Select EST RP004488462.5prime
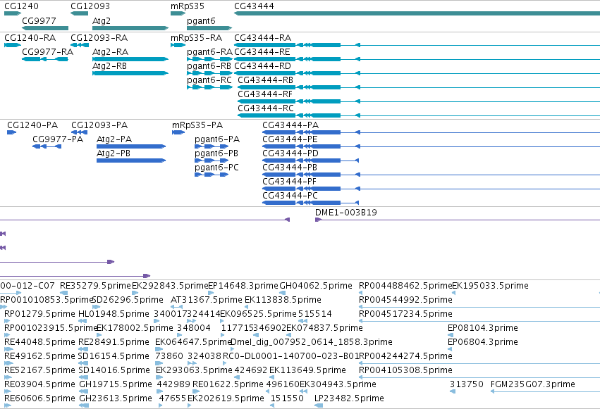The image size is (600, 409). (405, 286)
